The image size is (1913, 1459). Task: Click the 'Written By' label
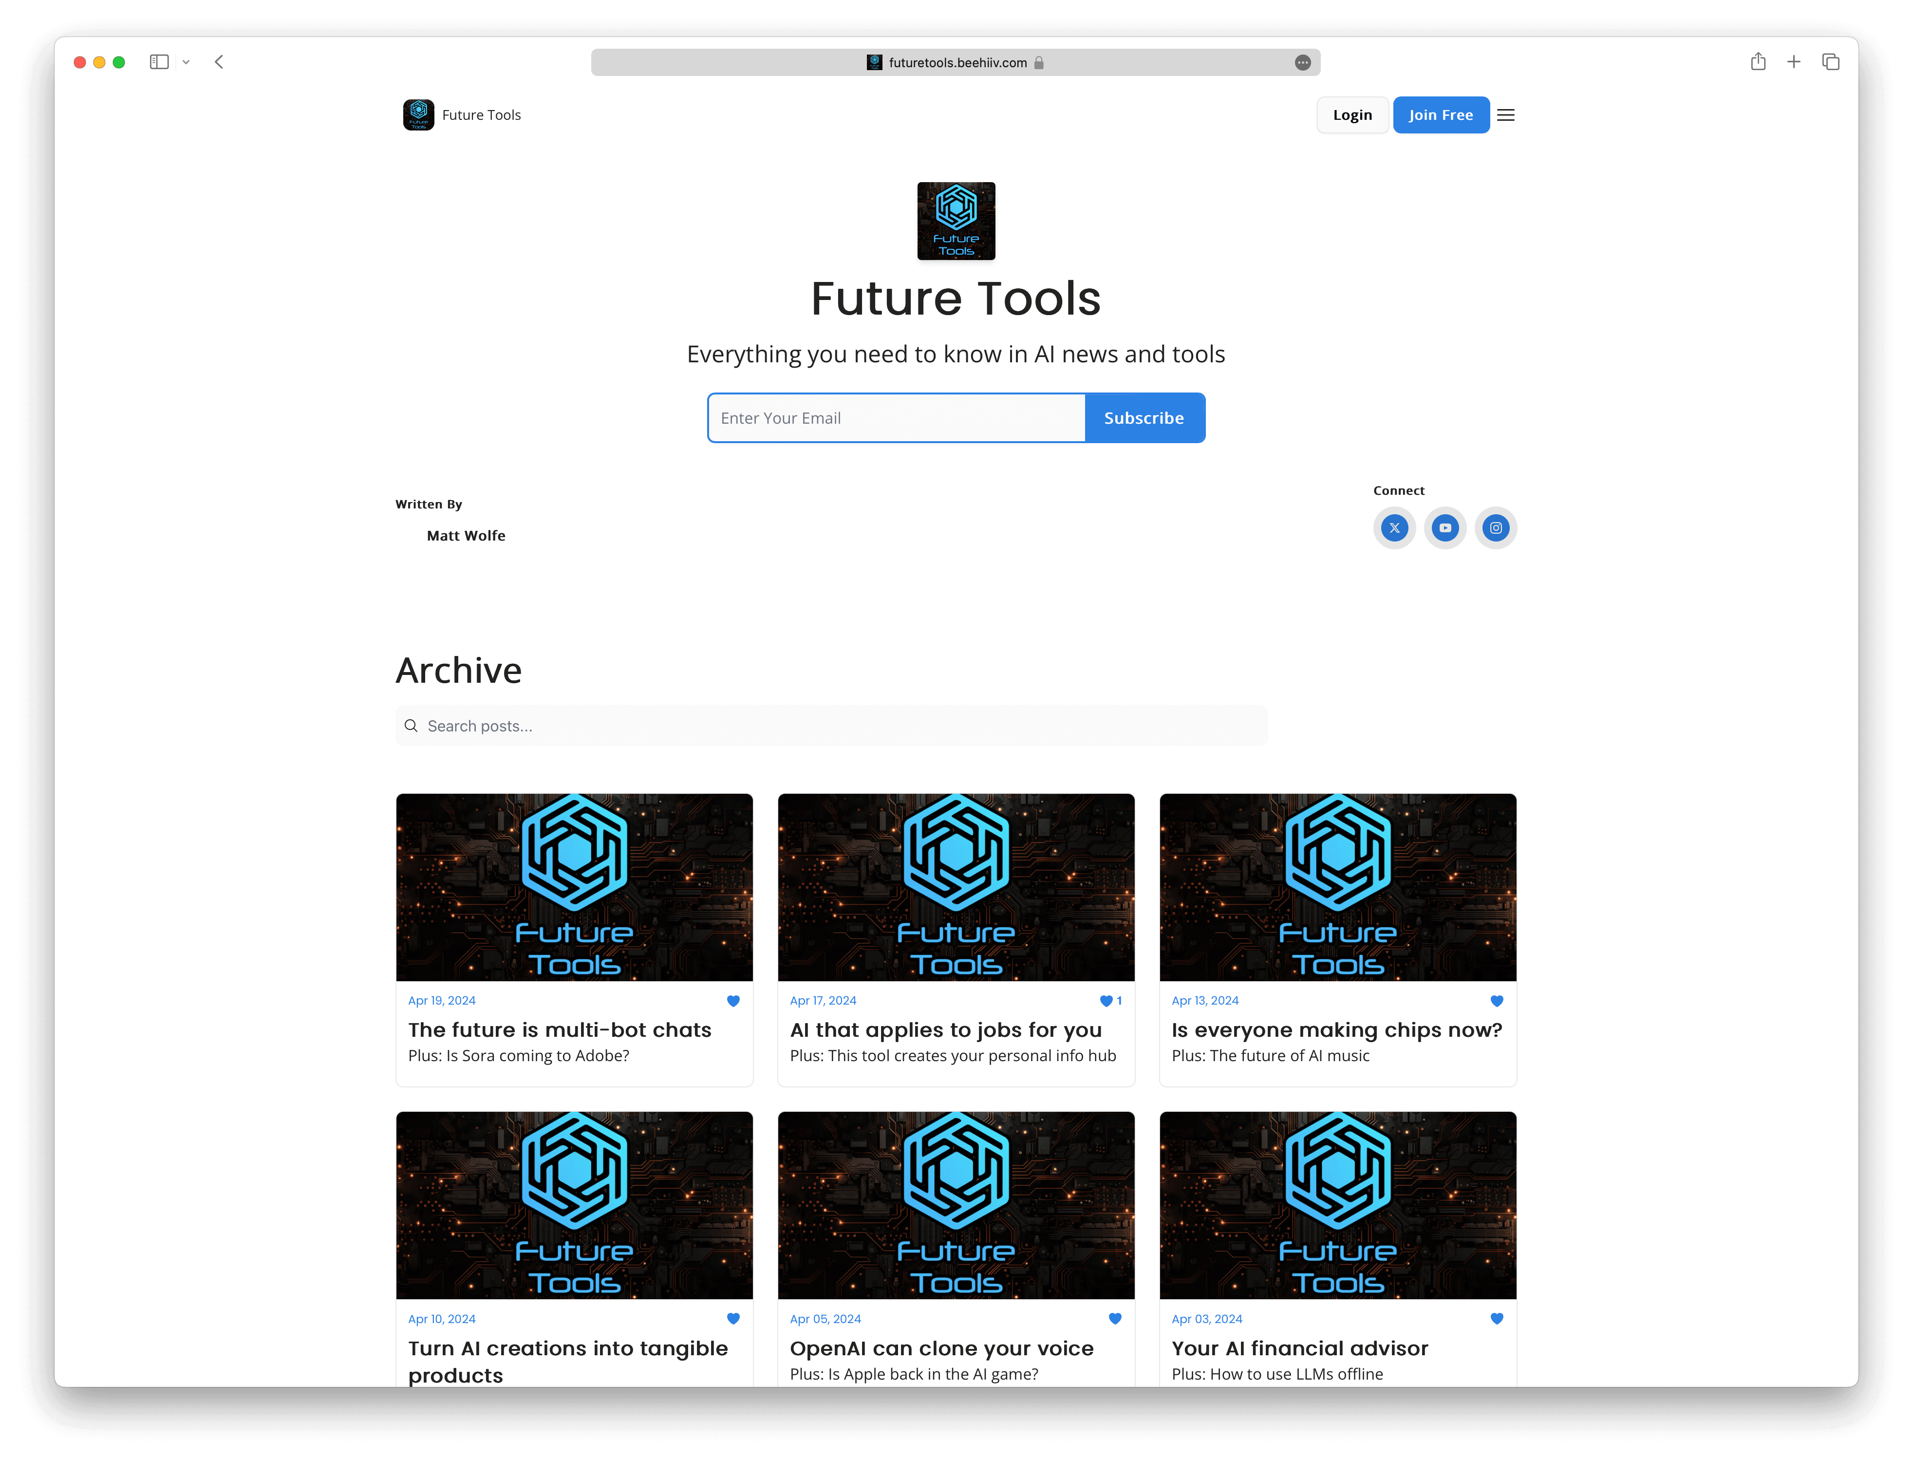(428, 505)
